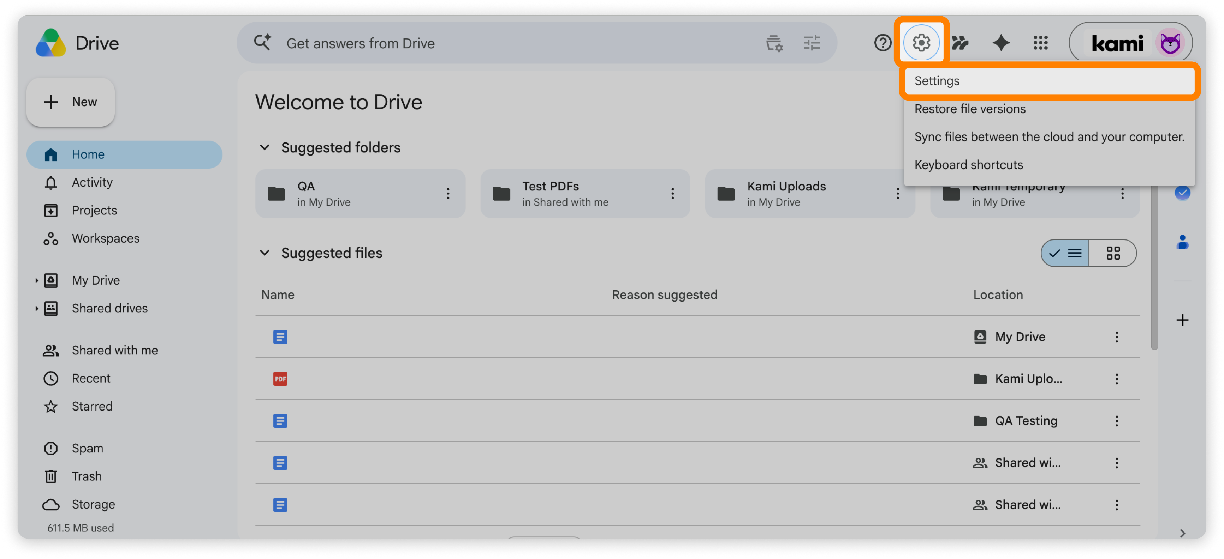Open the Contacts icon in the side panel
Image resolution: width=1224 pixels, height=559 pixels.
coord(1182,242)
